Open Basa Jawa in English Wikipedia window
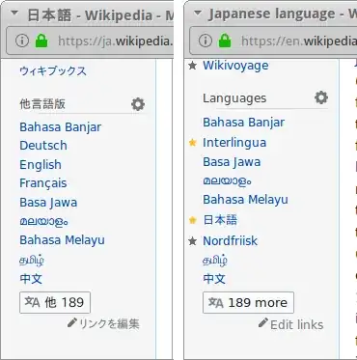Viewport: 357px width, 360px height. (232, 162)
